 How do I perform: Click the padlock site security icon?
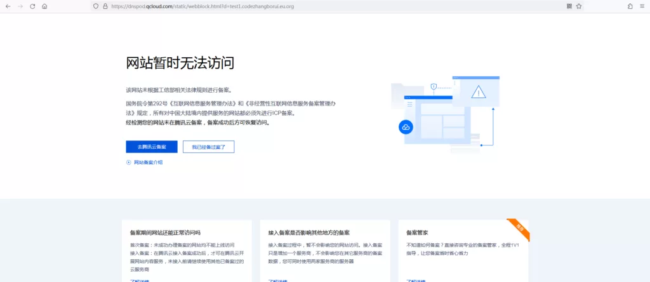[105, 6]
